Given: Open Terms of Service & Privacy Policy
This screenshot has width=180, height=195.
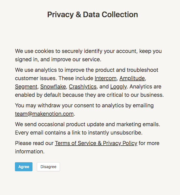Looking at the screenshot, I should pyautogui.click(x=96, y=143).
